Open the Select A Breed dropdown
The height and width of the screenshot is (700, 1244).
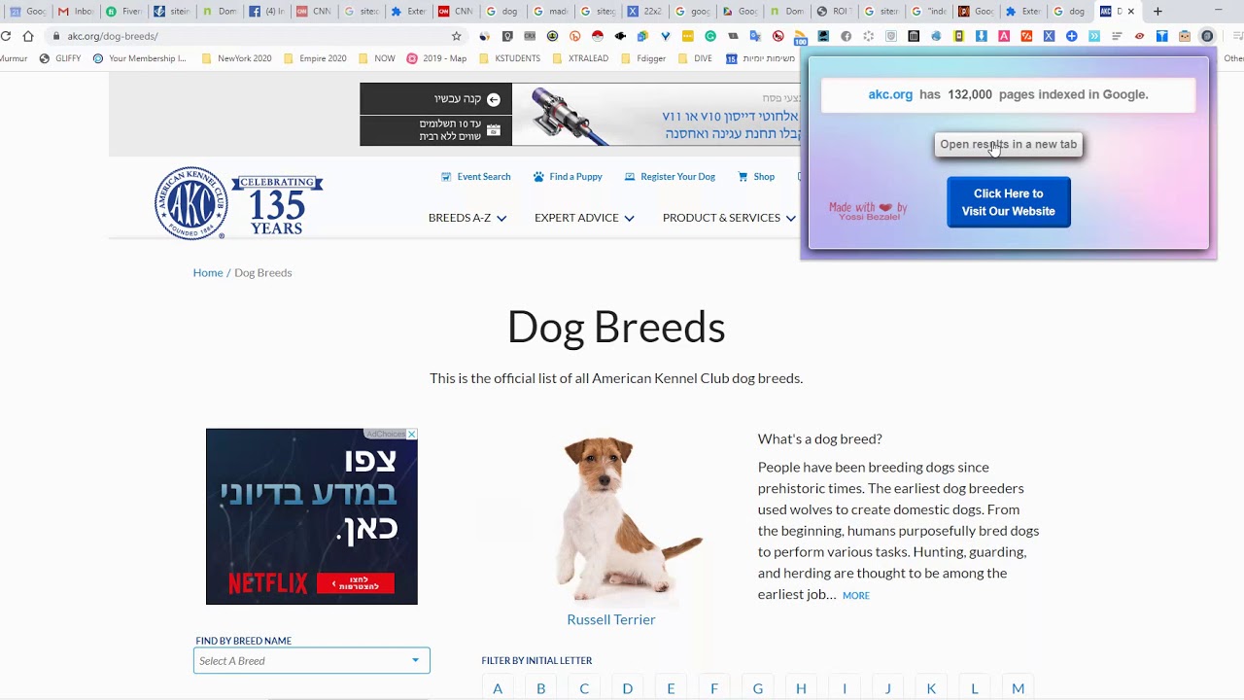tap(311, 661)
